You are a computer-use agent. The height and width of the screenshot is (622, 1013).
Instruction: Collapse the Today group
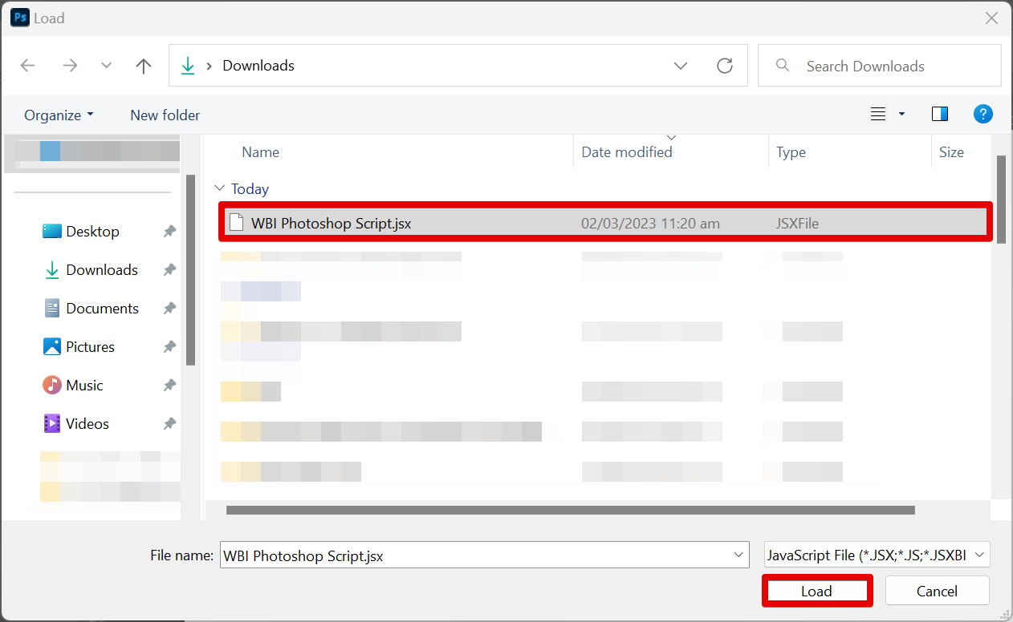pyautogui.click(x=220, y=189)
